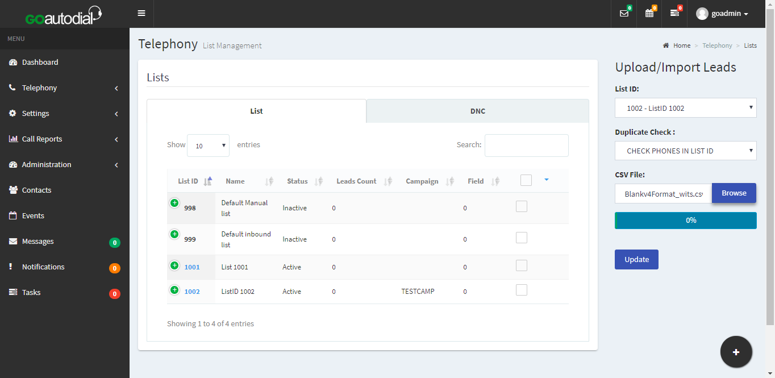
Task: Sort by Campaign column arrows
Action: point(450,181)
